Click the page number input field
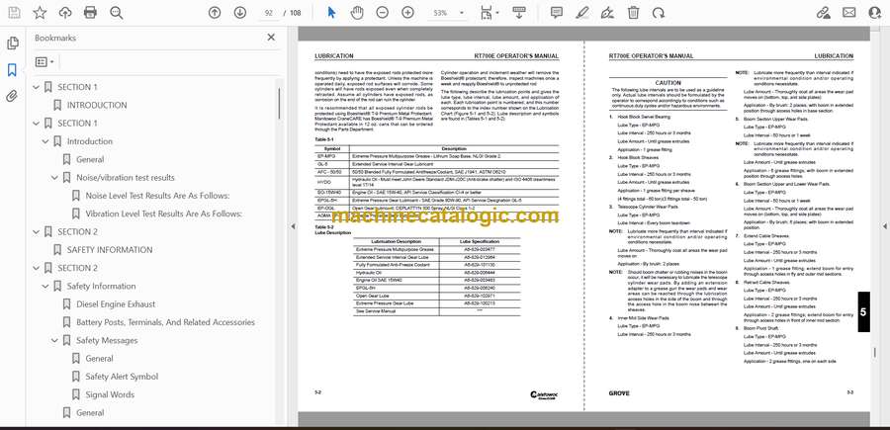Screen dimensions: 890x430 click(x=269, y=13)
